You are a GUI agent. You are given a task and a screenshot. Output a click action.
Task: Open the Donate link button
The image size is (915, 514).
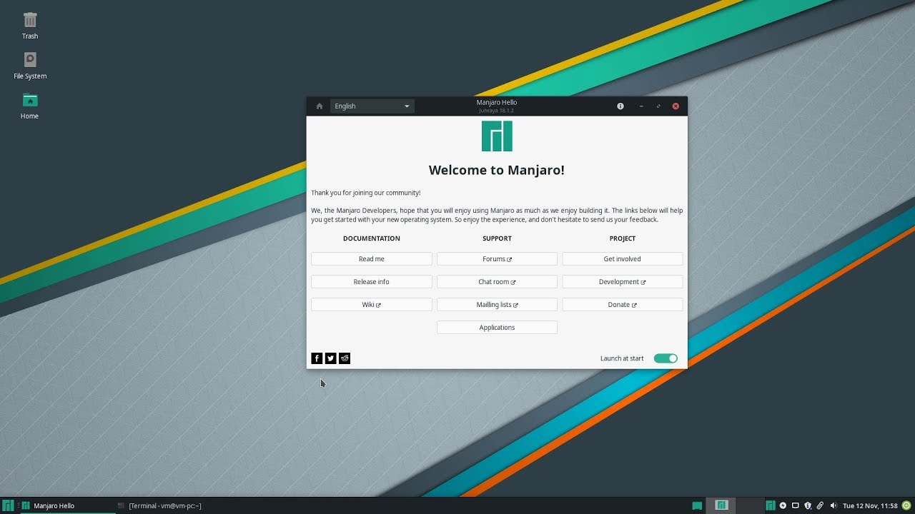pos(623,305)
